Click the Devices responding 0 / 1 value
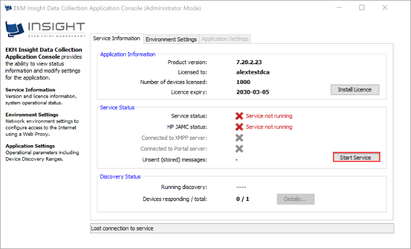Screen dimensions: 411x249 pyautogui.click(x=243, y=199)
